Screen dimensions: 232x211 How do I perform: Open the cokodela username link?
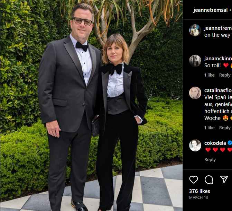click(x=215, y=143)
